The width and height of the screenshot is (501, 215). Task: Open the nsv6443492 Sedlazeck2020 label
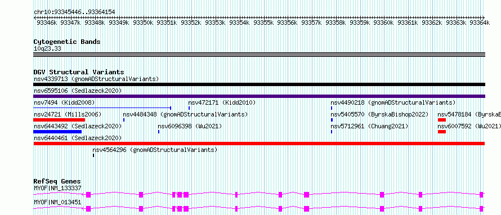click(x=78, y=126)
